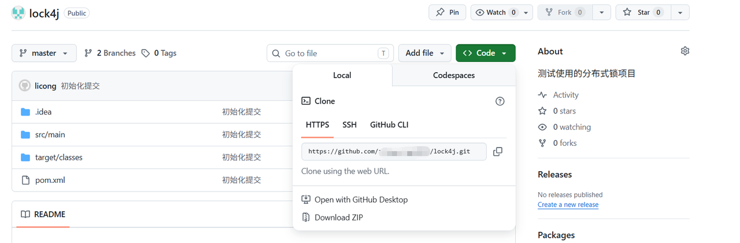The width and height of the screenshot is (740, 243).
Task: Open the commit message in the target/classes row
Action: 242,157
